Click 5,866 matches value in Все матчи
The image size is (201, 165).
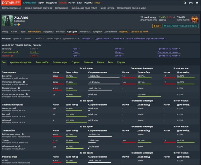55,76
